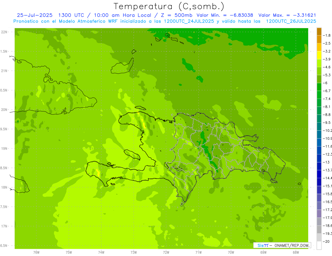
Task: Click the '-13' legend value
Action: pyautogui.click(x=326, y=162)
